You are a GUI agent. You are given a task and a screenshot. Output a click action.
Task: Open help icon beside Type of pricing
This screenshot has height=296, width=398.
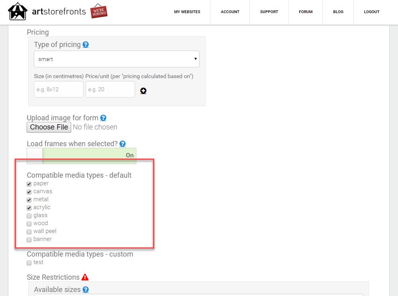pyautogui.click(x=86, y=45)
